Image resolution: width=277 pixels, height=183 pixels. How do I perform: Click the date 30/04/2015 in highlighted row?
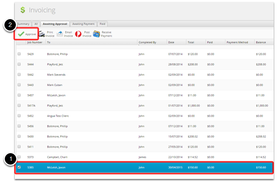click(x=175, y=167)
